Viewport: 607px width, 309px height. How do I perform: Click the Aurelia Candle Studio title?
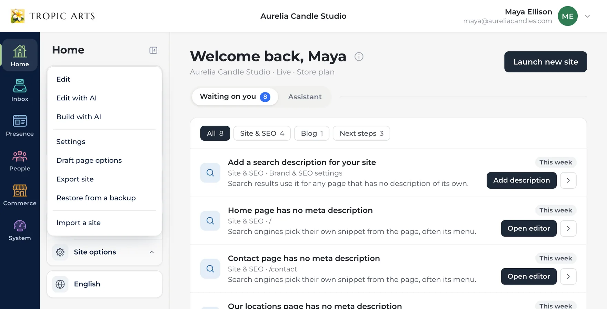point(303,16)
